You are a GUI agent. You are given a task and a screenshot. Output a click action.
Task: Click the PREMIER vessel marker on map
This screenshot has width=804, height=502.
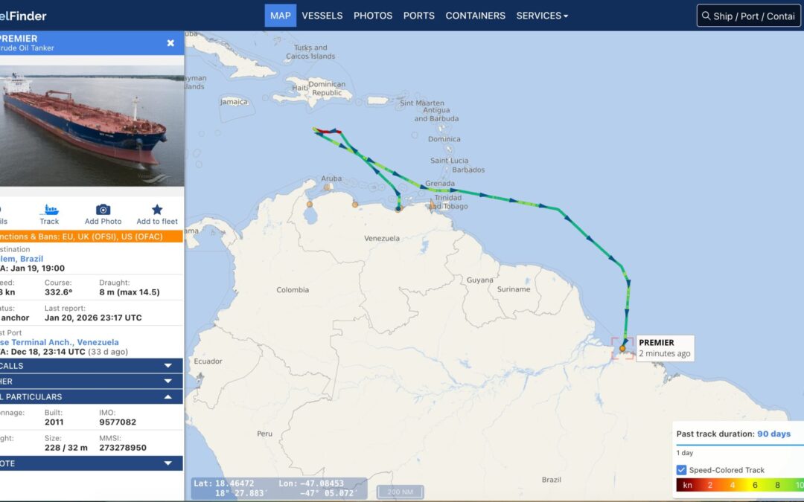pyautogui.click(x=622, y=348)
